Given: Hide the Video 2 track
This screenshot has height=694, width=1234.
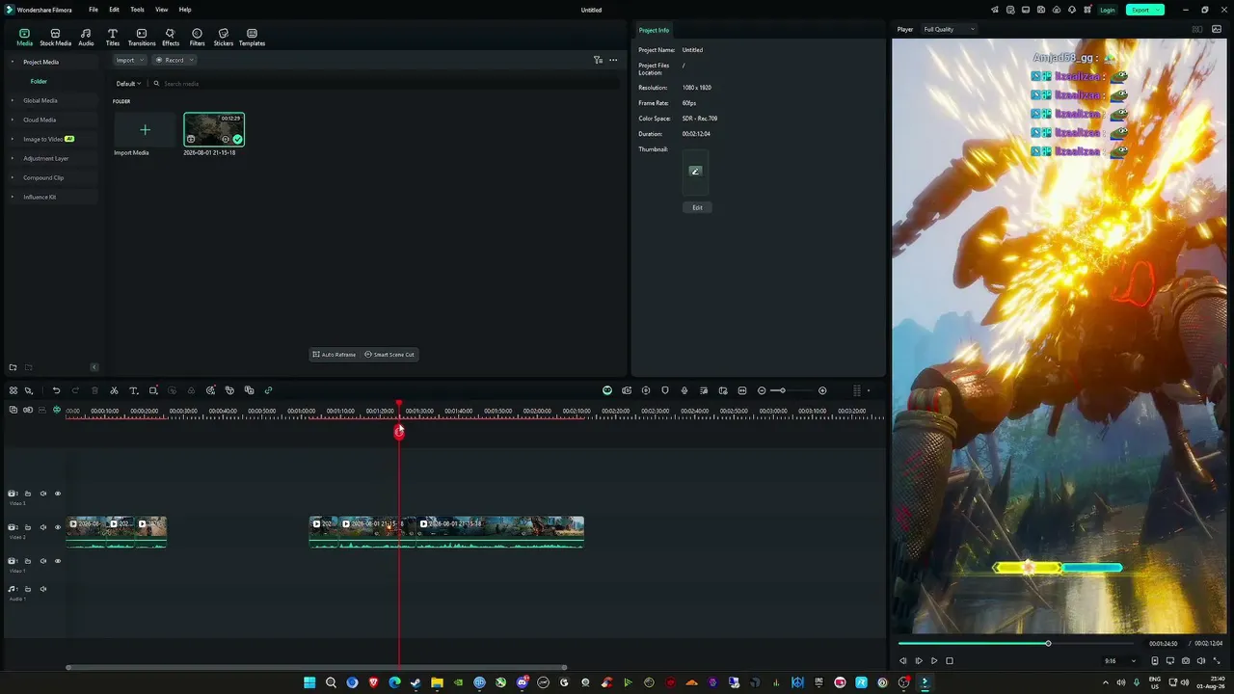Looking at the screenshot, I should [x=58, y=527].
